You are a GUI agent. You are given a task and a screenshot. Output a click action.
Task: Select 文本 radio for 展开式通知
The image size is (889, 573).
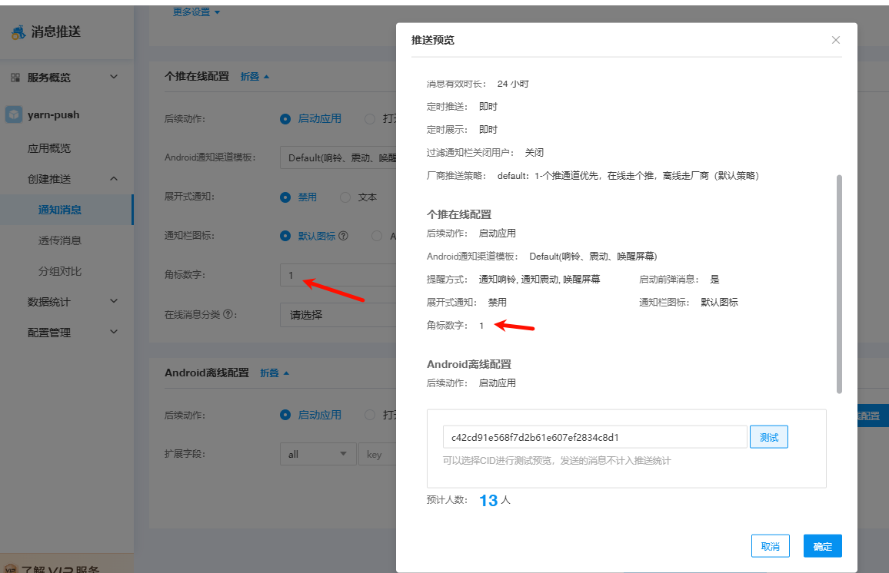pyautogui.click(x=345, y=197)
